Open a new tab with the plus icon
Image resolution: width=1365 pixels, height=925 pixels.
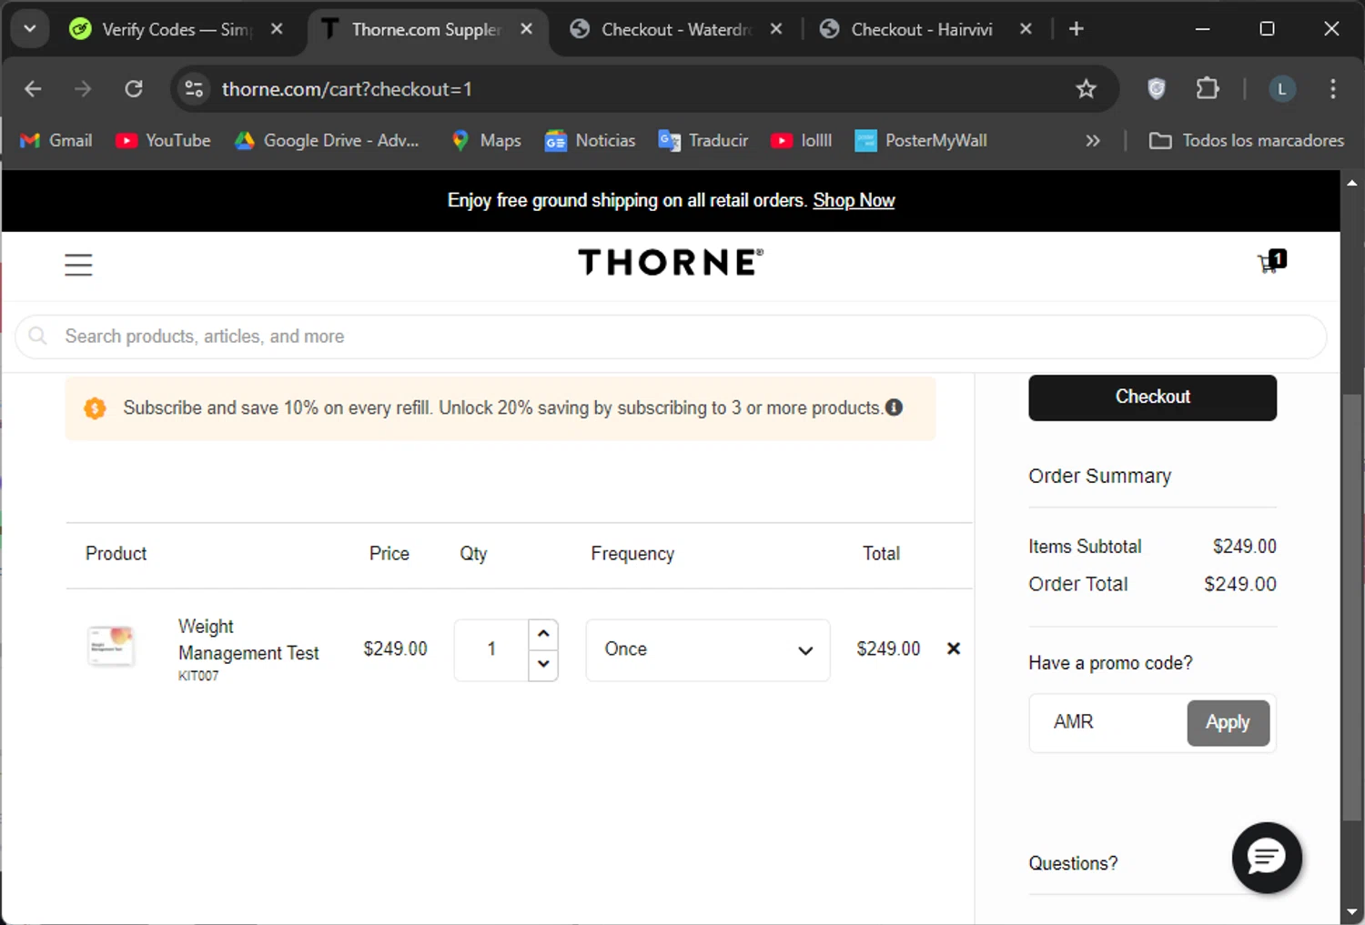click(x=1077, y=29)
